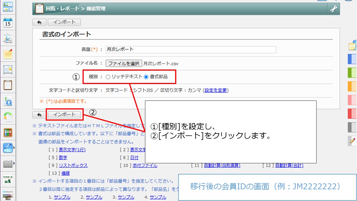Click the top back arrow button
This screenshot has height=201, width=357.
[39, 22]
